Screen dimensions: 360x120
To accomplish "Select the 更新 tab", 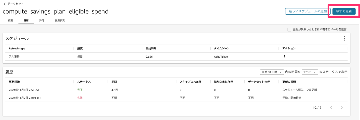I will tap(26, 20).
